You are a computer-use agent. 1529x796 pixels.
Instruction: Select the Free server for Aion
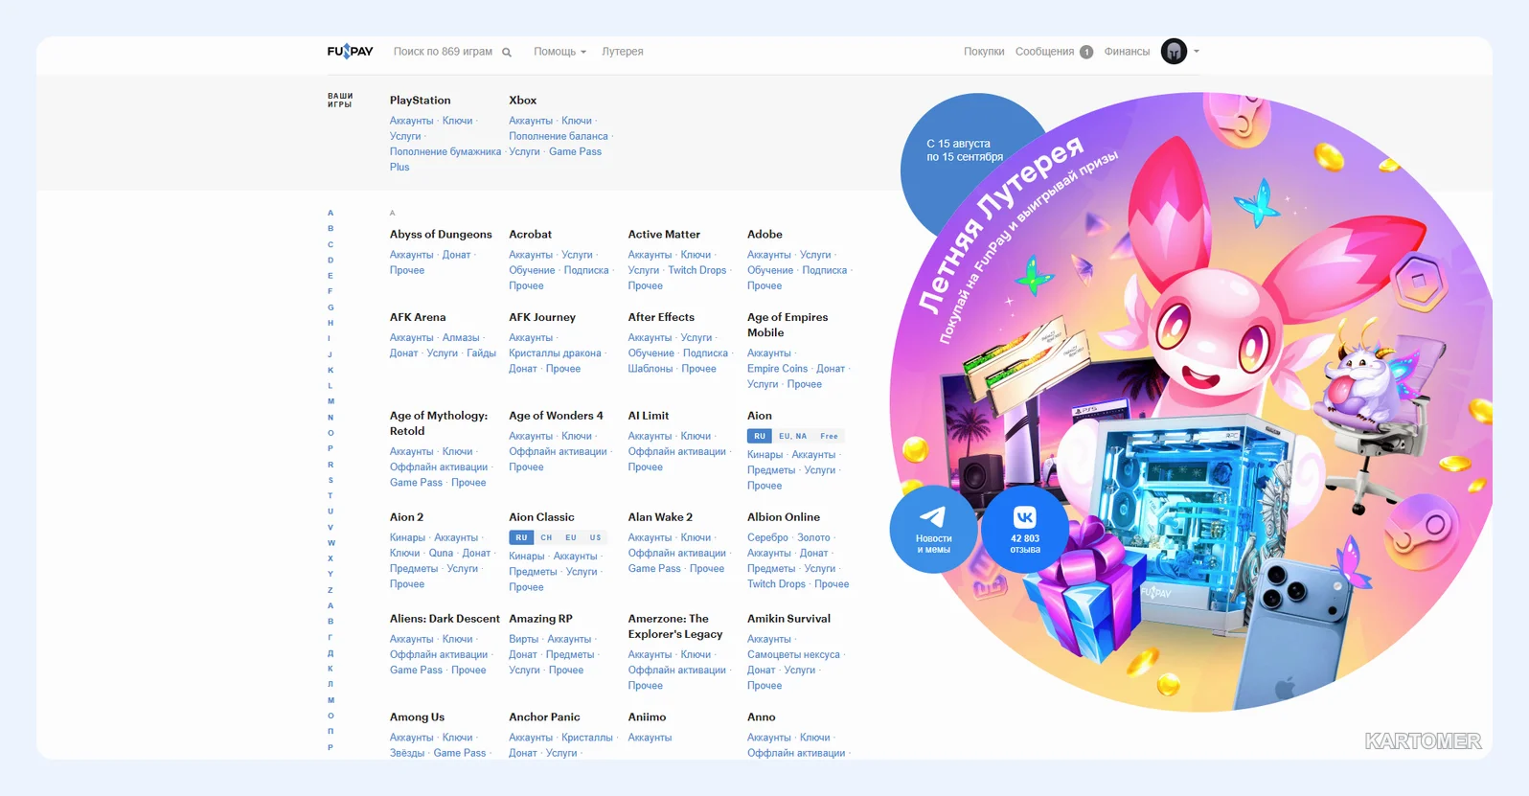click(x=829, y=436)
